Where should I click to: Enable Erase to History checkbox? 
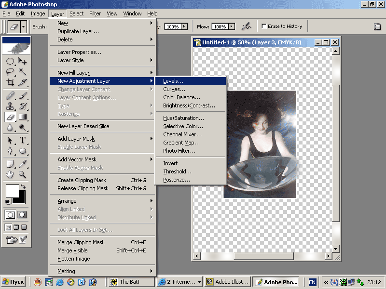[264, 26]
